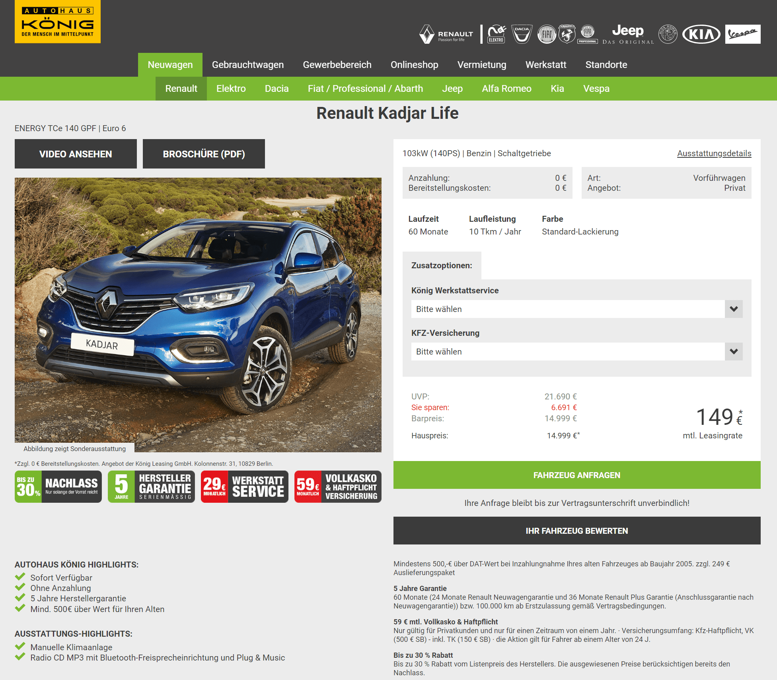Click the 'Abbildung zeigt Sonderausstattung' caption

tap(74, 449)
